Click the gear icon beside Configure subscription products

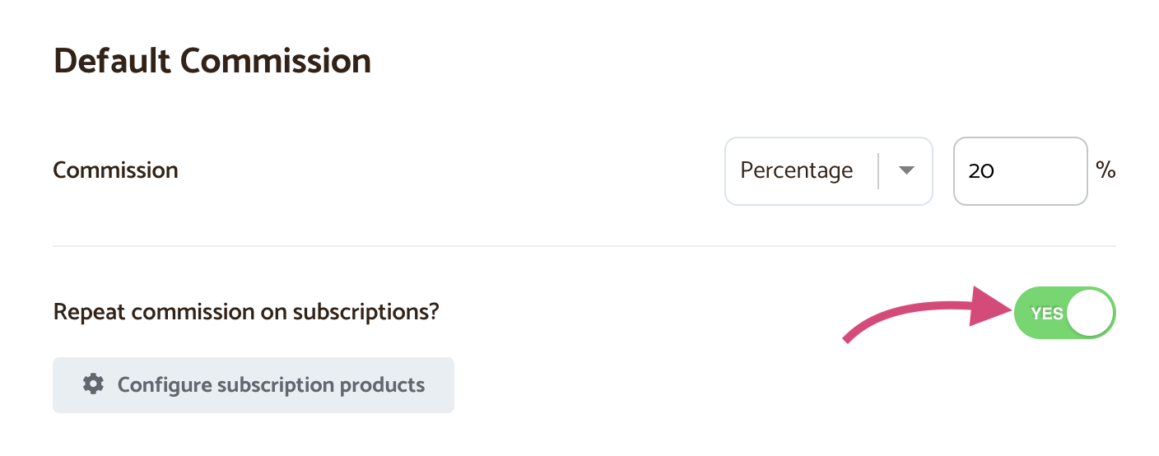(x=93, y=384)
